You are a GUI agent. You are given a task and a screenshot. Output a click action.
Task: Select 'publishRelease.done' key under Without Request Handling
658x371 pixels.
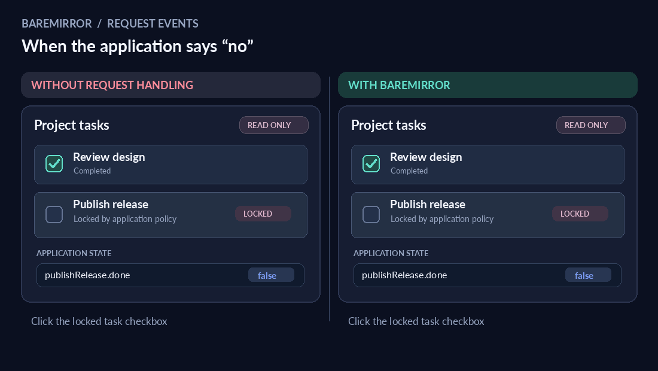(87, 275)
